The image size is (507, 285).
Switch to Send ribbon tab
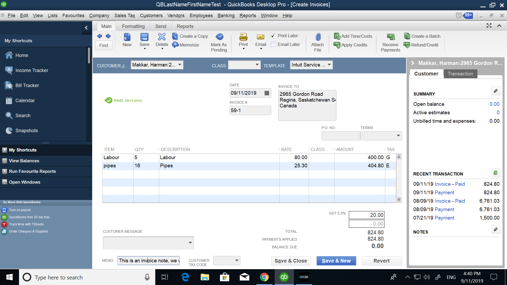pyautogui.click(x=161, y=26)
